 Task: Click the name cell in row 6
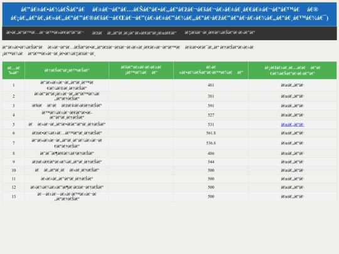[67, 133]
